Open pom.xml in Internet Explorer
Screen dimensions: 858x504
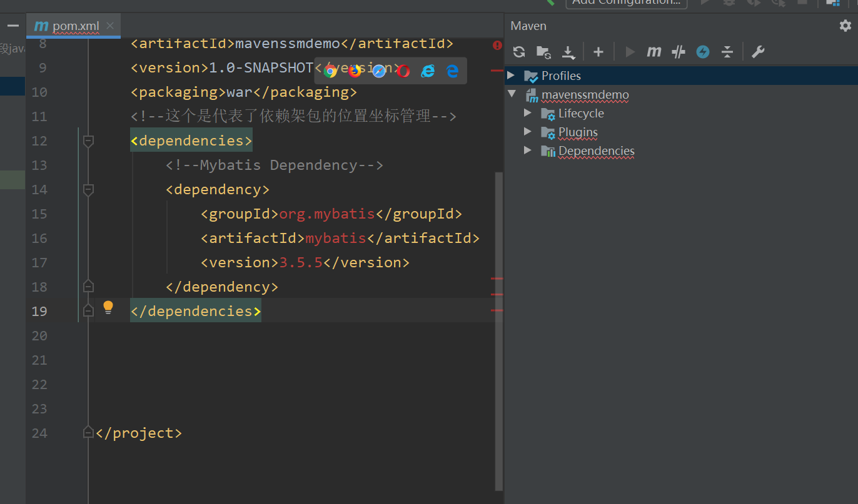428,71
